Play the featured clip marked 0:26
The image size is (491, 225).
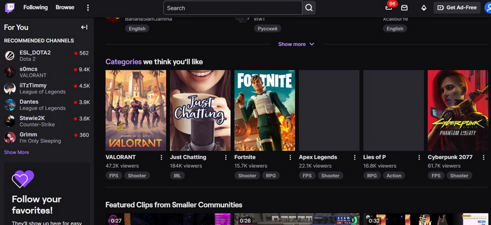tap(297, 219)
